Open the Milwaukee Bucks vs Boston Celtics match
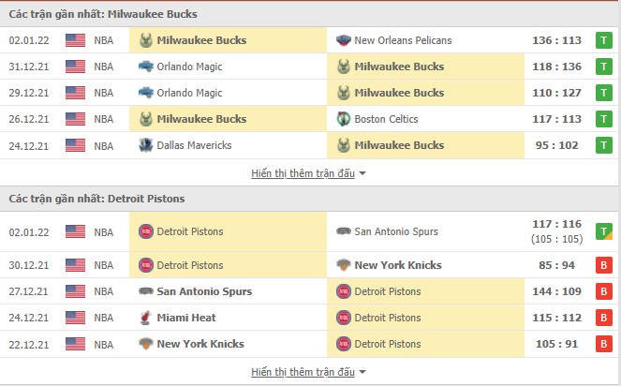This screenshot has height=386, width=621. tap(311, 119)
